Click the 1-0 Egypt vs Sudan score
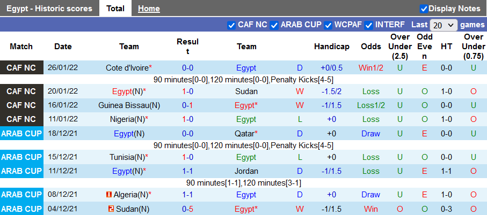The width and height of the screenshot is (487, 215). 187,91
